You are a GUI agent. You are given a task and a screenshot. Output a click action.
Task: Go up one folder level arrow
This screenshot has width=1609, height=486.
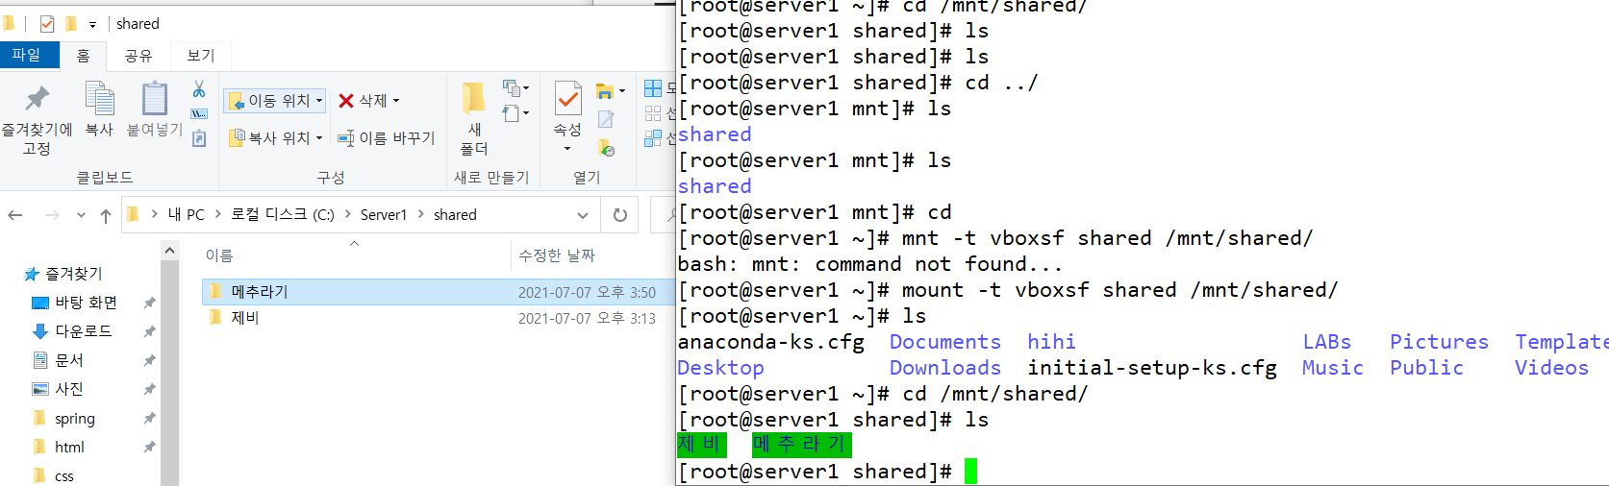(x=106, y=215)
